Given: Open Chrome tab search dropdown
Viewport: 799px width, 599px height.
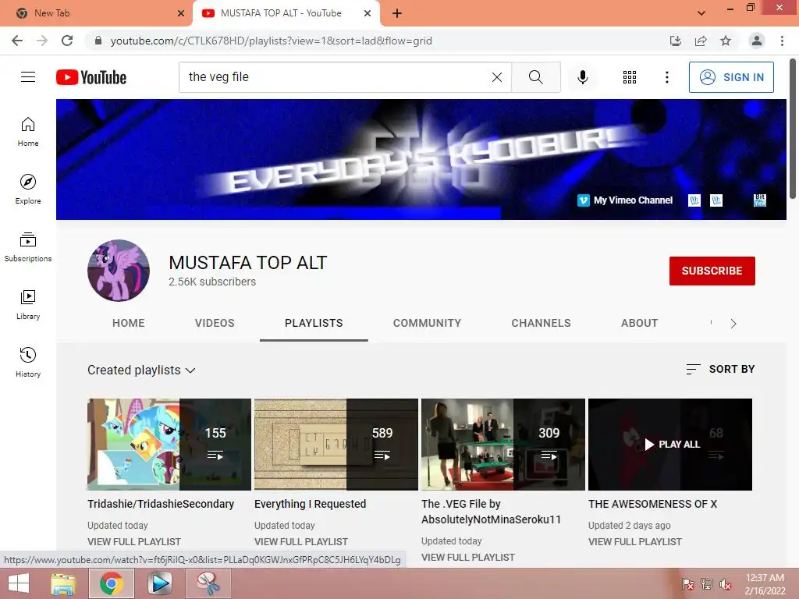Looking at the screenshot, I should tap(701, 13).
